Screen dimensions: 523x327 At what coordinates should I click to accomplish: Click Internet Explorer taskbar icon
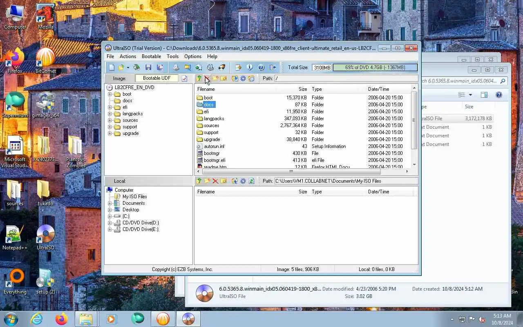[x=36, y=319]
